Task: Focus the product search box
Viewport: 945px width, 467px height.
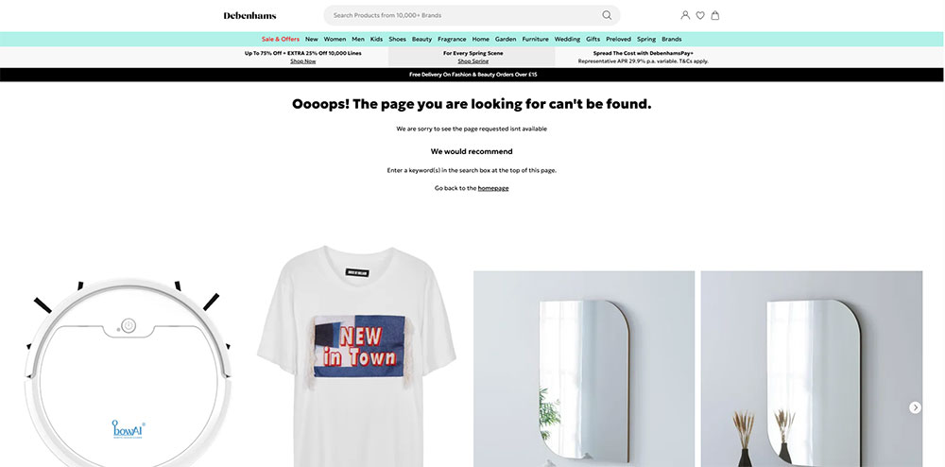Action: pos(472,15)
